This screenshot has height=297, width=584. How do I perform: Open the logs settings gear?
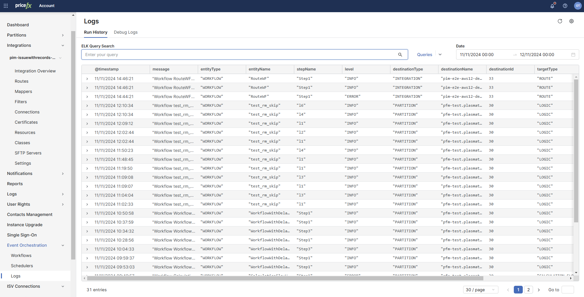[571, 21]
